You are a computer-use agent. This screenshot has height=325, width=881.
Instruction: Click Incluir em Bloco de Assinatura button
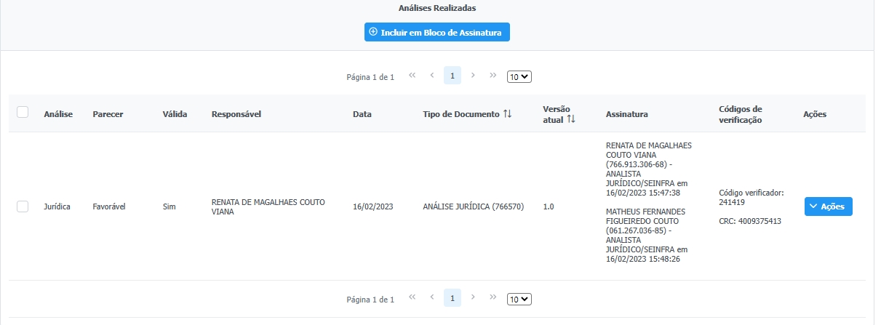[436, 33]
